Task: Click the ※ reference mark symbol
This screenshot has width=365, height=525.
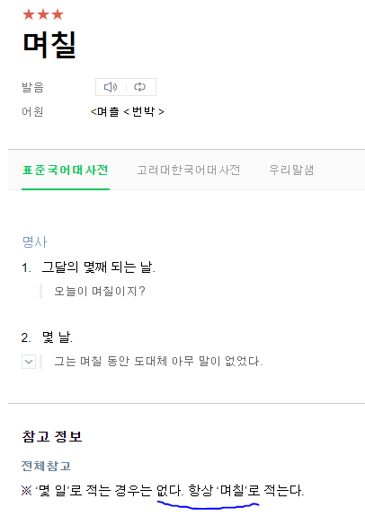Action: [26, 491]
